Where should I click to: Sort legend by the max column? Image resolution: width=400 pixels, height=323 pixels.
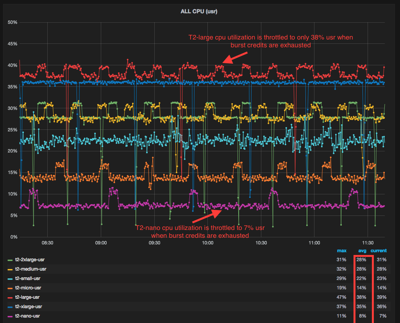(341, 251)
